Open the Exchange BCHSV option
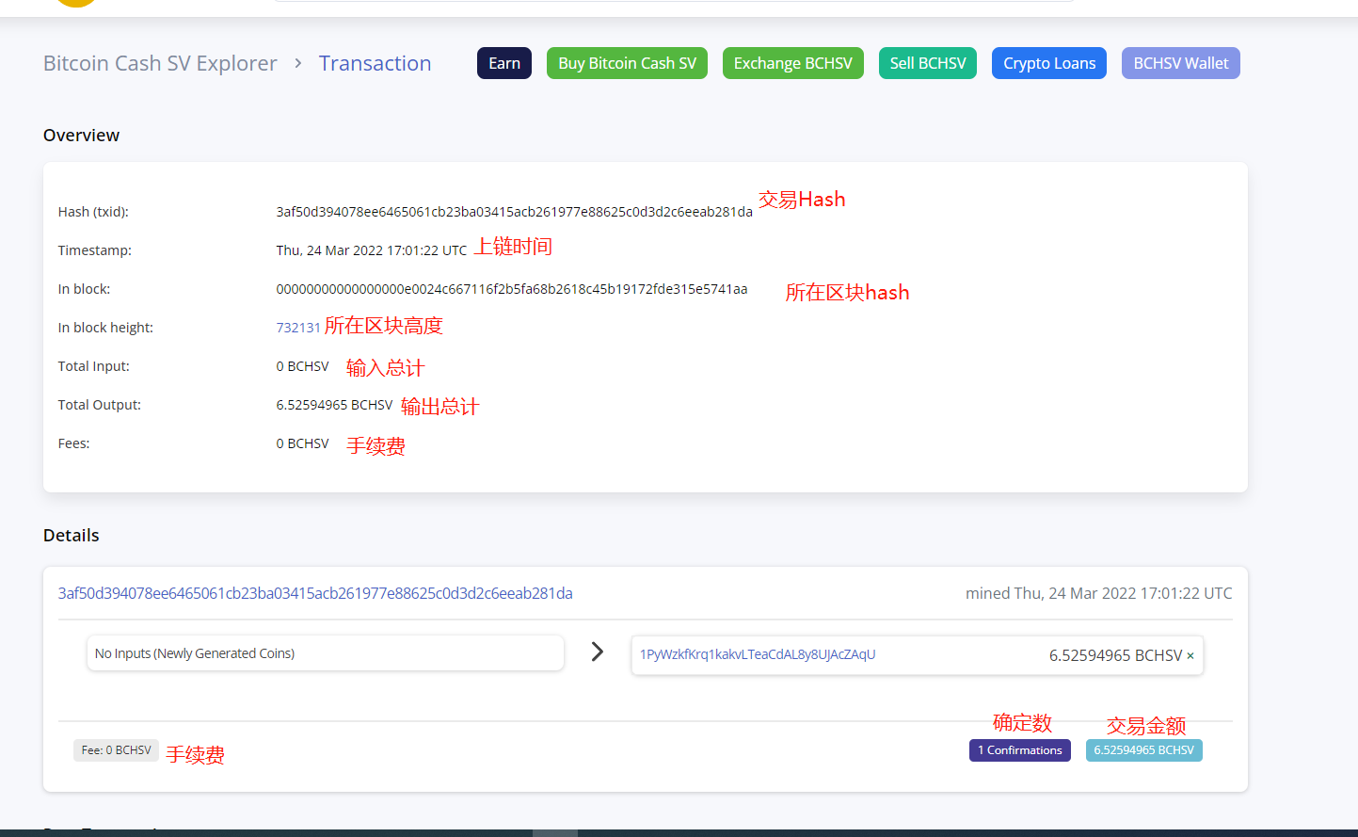The image size is (1358, 837). 792,63
